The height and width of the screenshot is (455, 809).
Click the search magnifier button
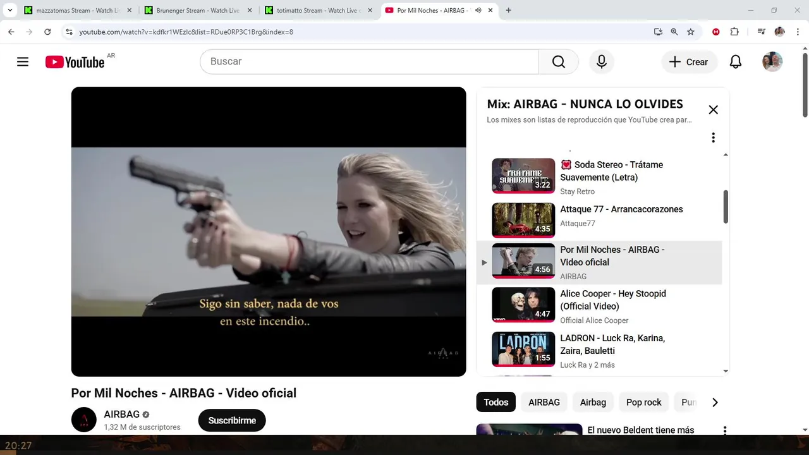tap(559, 62)
